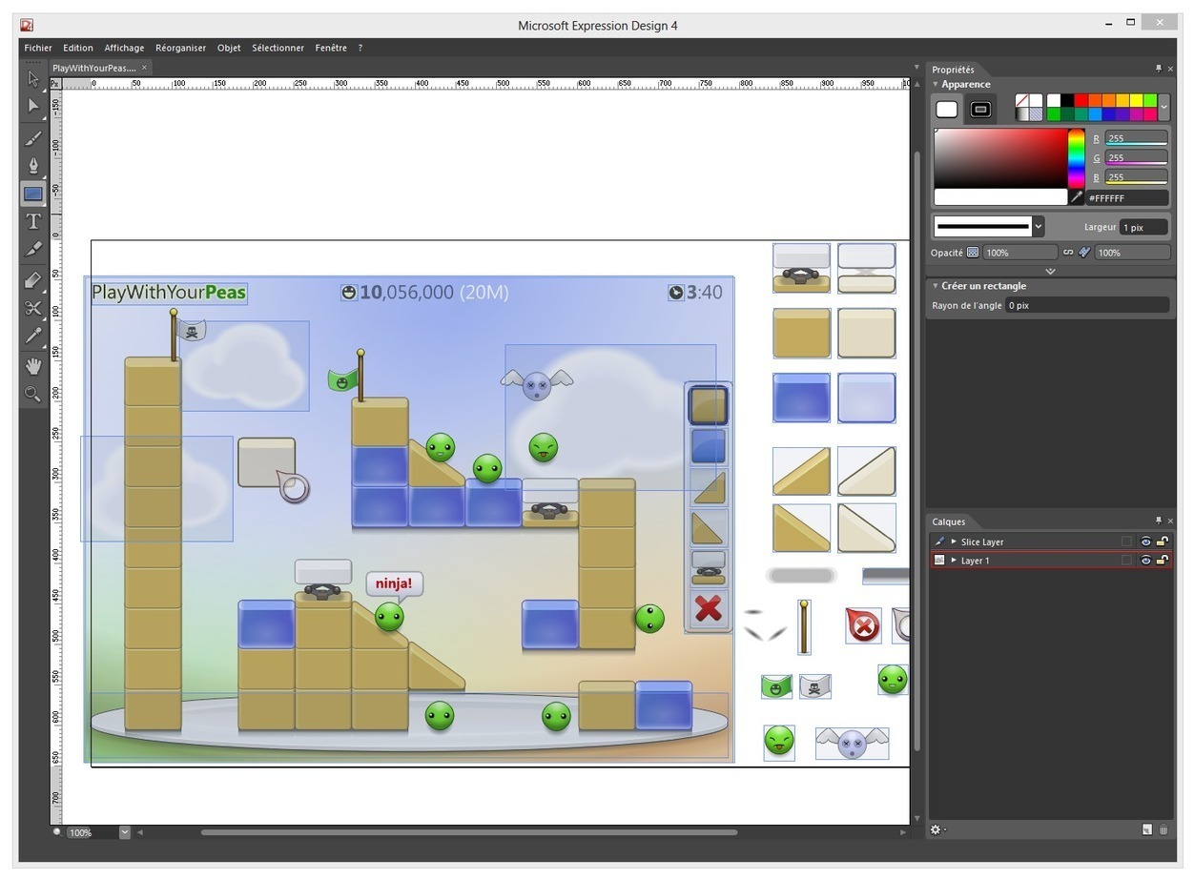Open the Fichier menu
Screen dimensions: 1194x879
point(38,48)
